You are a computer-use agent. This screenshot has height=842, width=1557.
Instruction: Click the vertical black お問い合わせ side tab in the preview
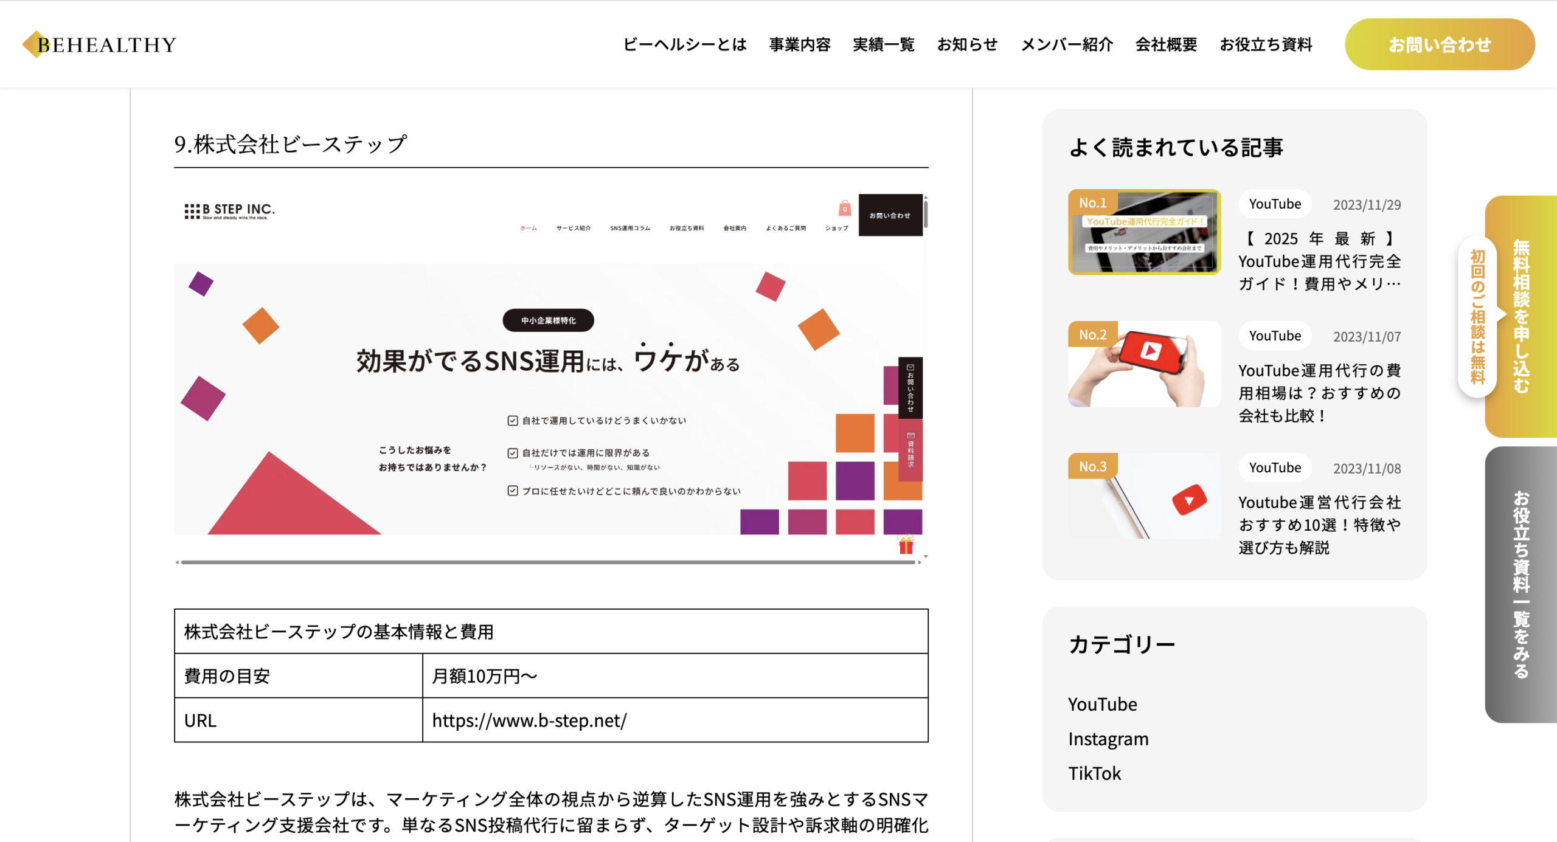click(910, 388)
